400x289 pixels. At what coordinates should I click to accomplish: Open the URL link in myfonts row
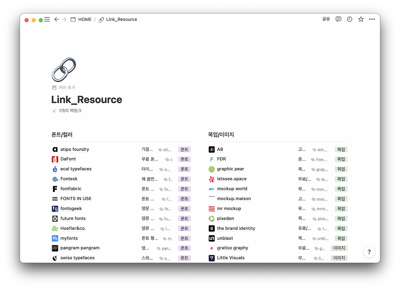[x=167, y=238]
